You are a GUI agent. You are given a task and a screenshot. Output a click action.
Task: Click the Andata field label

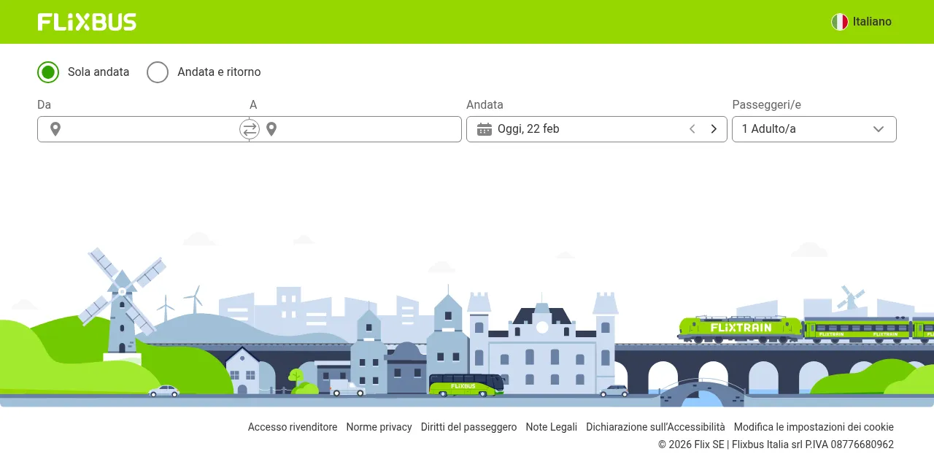coord(485,105)
